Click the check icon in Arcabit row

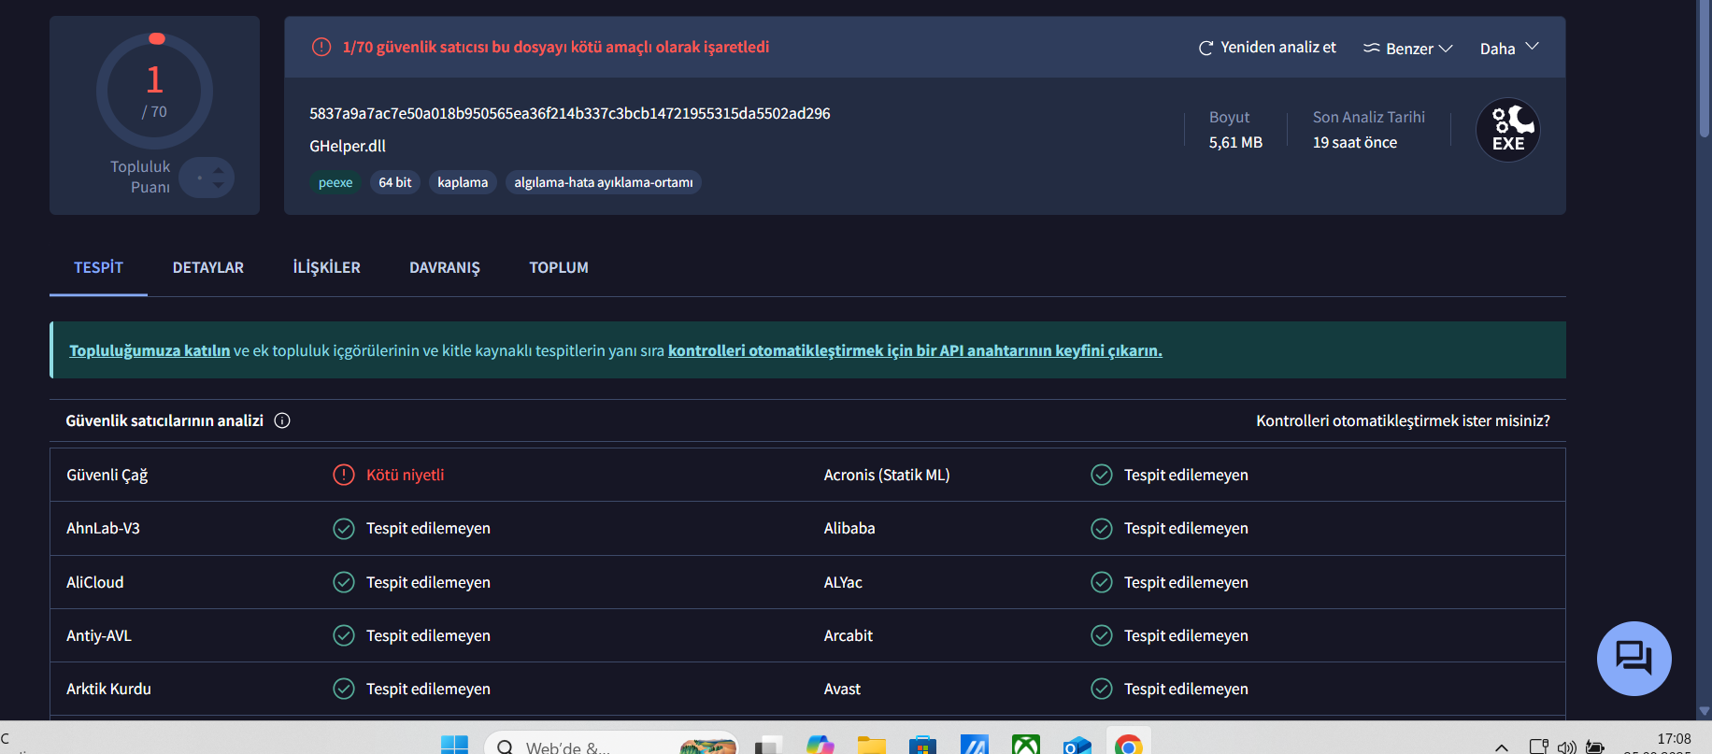(x=1102, y=635)
